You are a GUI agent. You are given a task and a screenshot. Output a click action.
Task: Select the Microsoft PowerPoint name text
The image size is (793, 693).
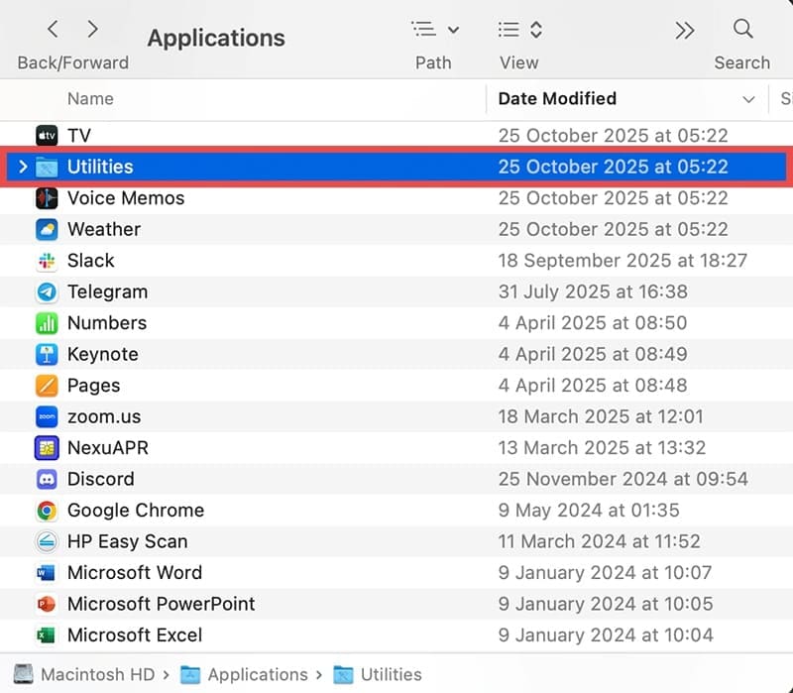(161, 605)
